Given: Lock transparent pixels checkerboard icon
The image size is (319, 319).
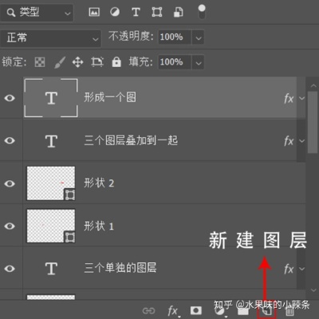Looking at the screenshot, I should coord(40,62).
